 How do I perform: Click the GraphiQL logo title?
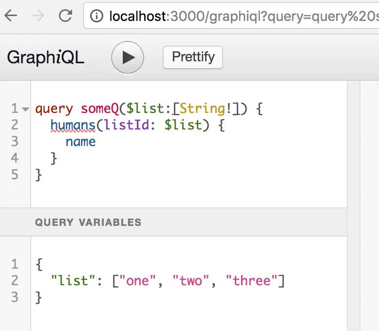click(x=46, y=57)
